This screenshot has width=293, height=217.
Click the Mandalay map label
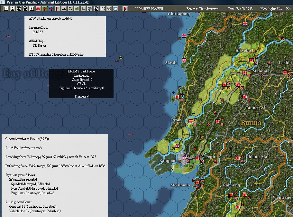click(262, 71)
